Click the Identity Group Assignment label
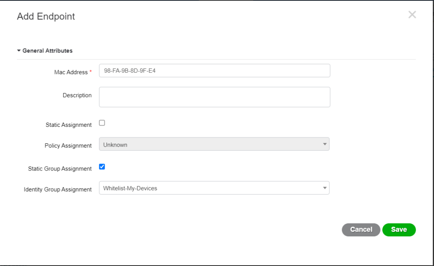 coord(58,189)
